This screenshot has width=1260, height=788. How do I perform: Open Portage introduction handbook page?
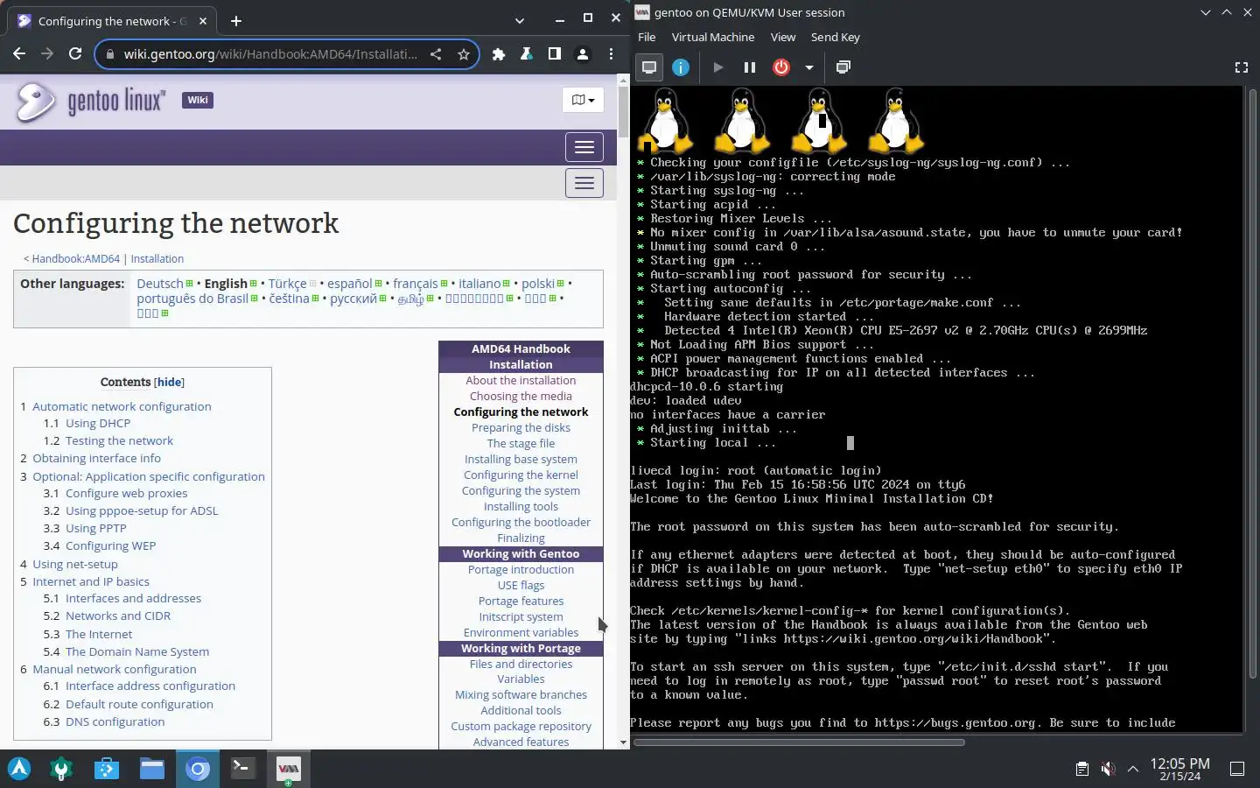(521, 570)
